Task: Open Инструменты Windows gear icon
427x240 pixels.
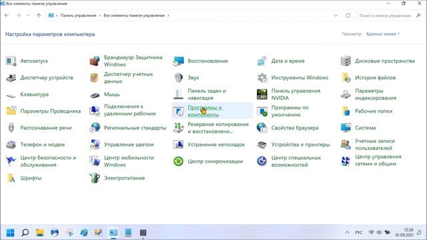Action: click(x=262, y=78)
